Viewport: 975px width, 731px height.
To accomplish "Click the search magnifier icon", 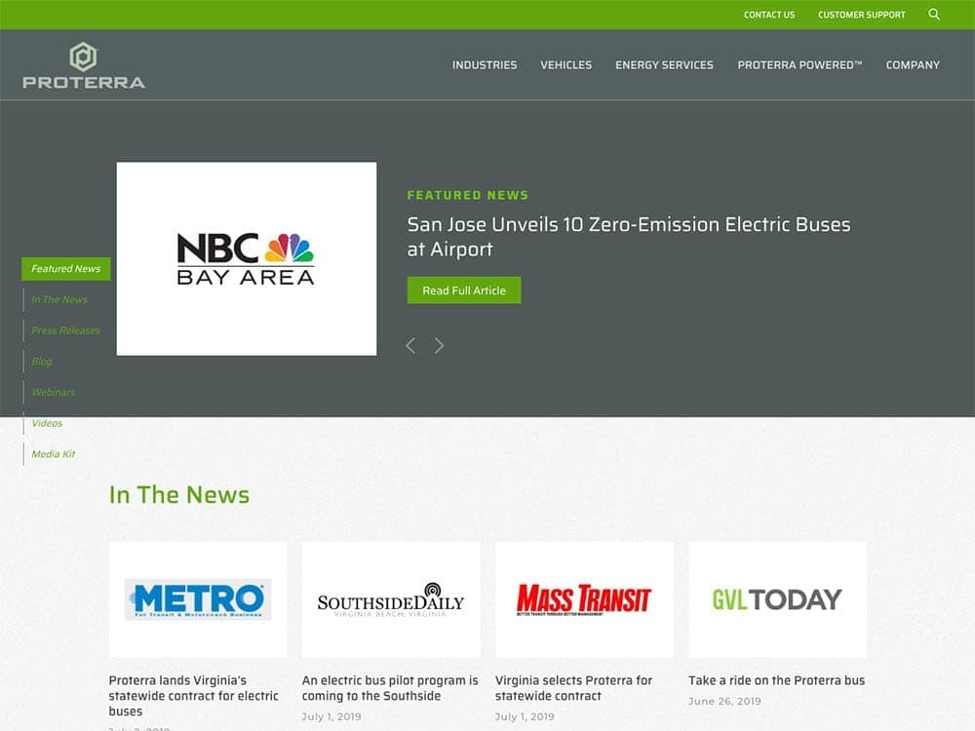I will tap(933, 15).
